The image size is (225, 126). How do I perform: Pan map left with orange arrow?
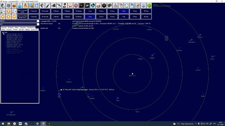tap(3, 16)
